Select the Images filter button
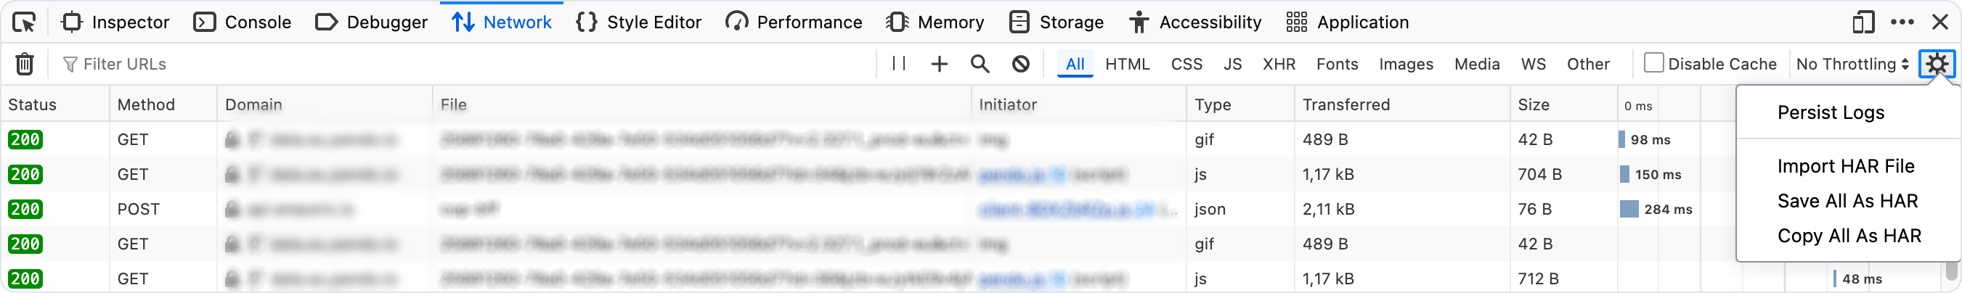 (x=1405, y=64)
